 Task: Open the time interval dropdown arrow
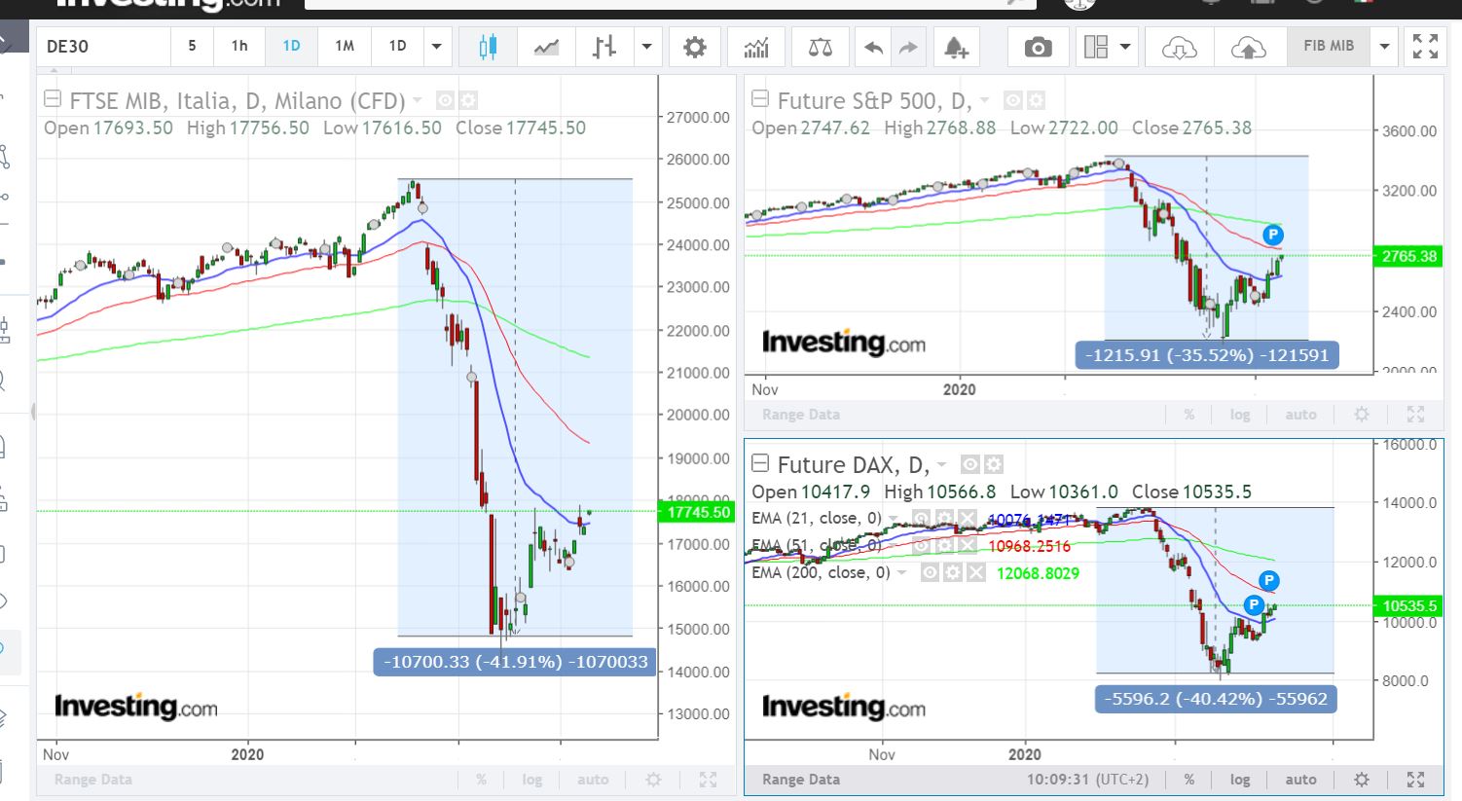click(x=436, y=47)
